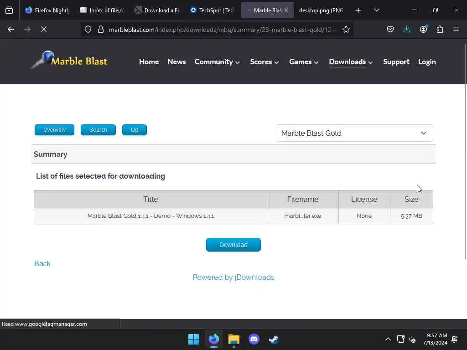The height and width of the screenshot is (350, 467).
Task: Open the extensions puzzle icon
Action: pyautogui.click(x=440, y=29)
